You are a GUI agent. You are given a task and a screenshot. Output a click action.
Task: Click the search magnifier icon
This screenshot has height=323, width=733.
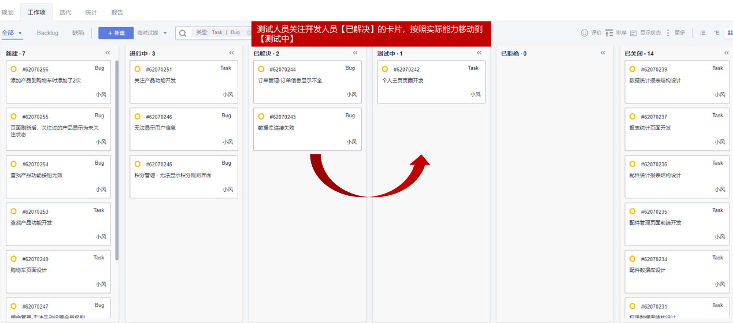point(183,33)
